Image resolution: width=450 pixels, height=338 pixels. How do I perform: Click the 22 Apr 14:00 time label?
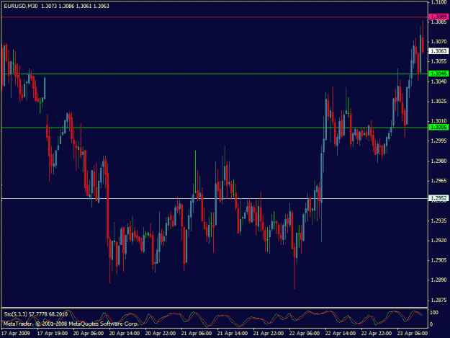(341, 334)
